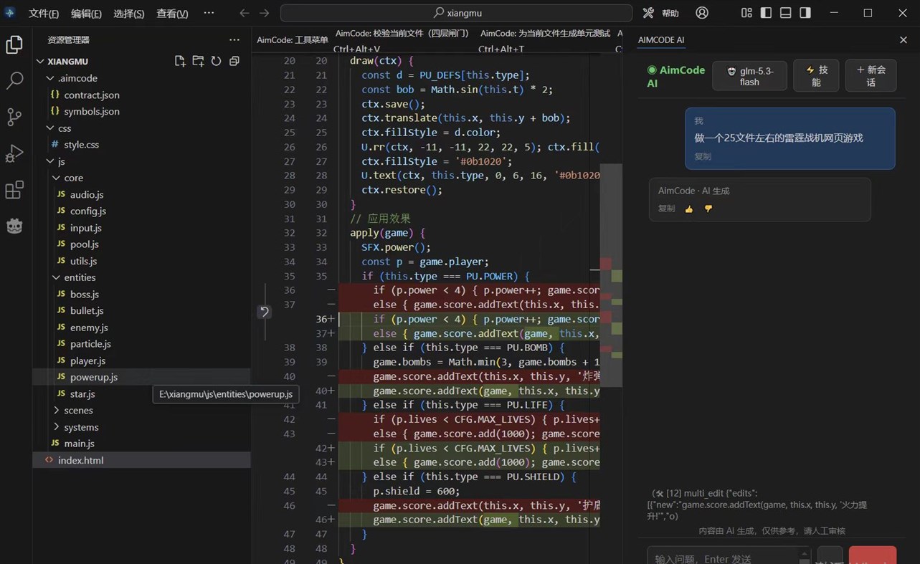Close the AIMCODE AI panel
920x564 pixels.
point(903,39)
